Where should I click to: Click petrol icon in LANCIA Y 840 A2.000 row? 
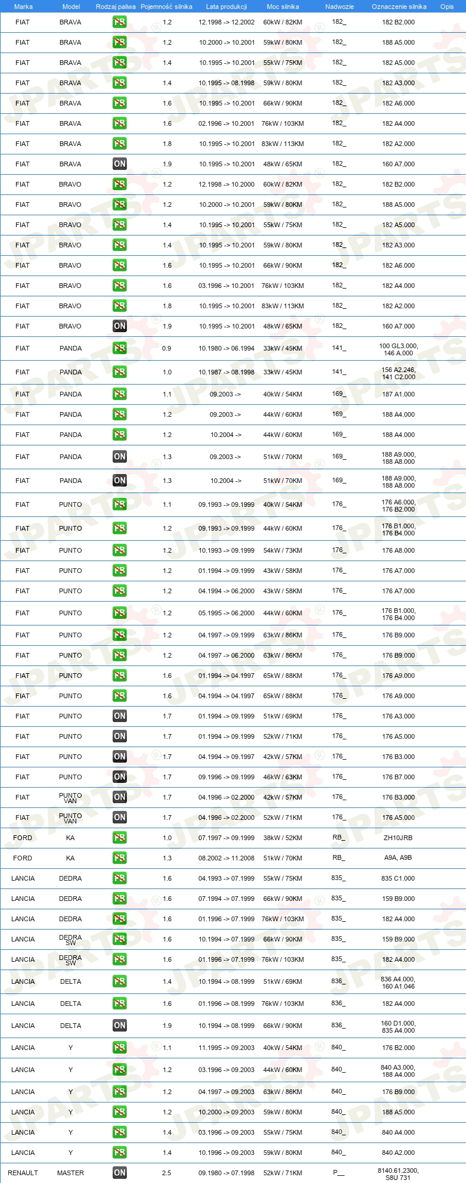point(120,1153)
